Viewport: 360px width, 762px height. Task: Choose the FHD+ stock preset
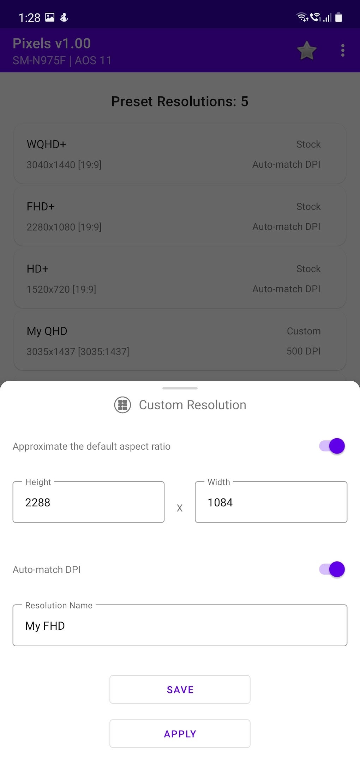coord(180,216)
